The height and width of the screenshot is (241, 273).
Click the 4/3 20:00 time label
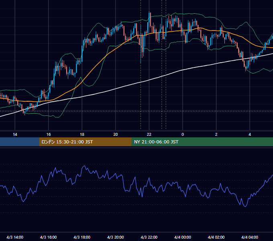pyautogui.click(x=116, y=237)
